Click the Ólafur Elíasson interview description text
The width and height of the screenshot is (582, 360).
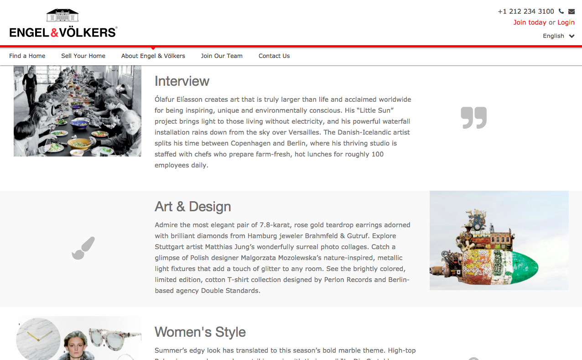[x=283, y=132]
